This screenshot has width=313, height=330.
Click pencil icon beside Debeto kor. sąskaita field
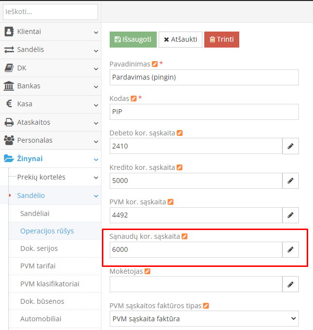tap(290, 146)
